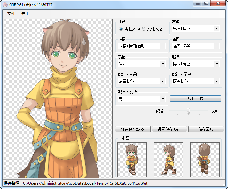This screenshot has width=228, height=189.
Task: Click the 随机生成 button
Action: coord(195,98)
